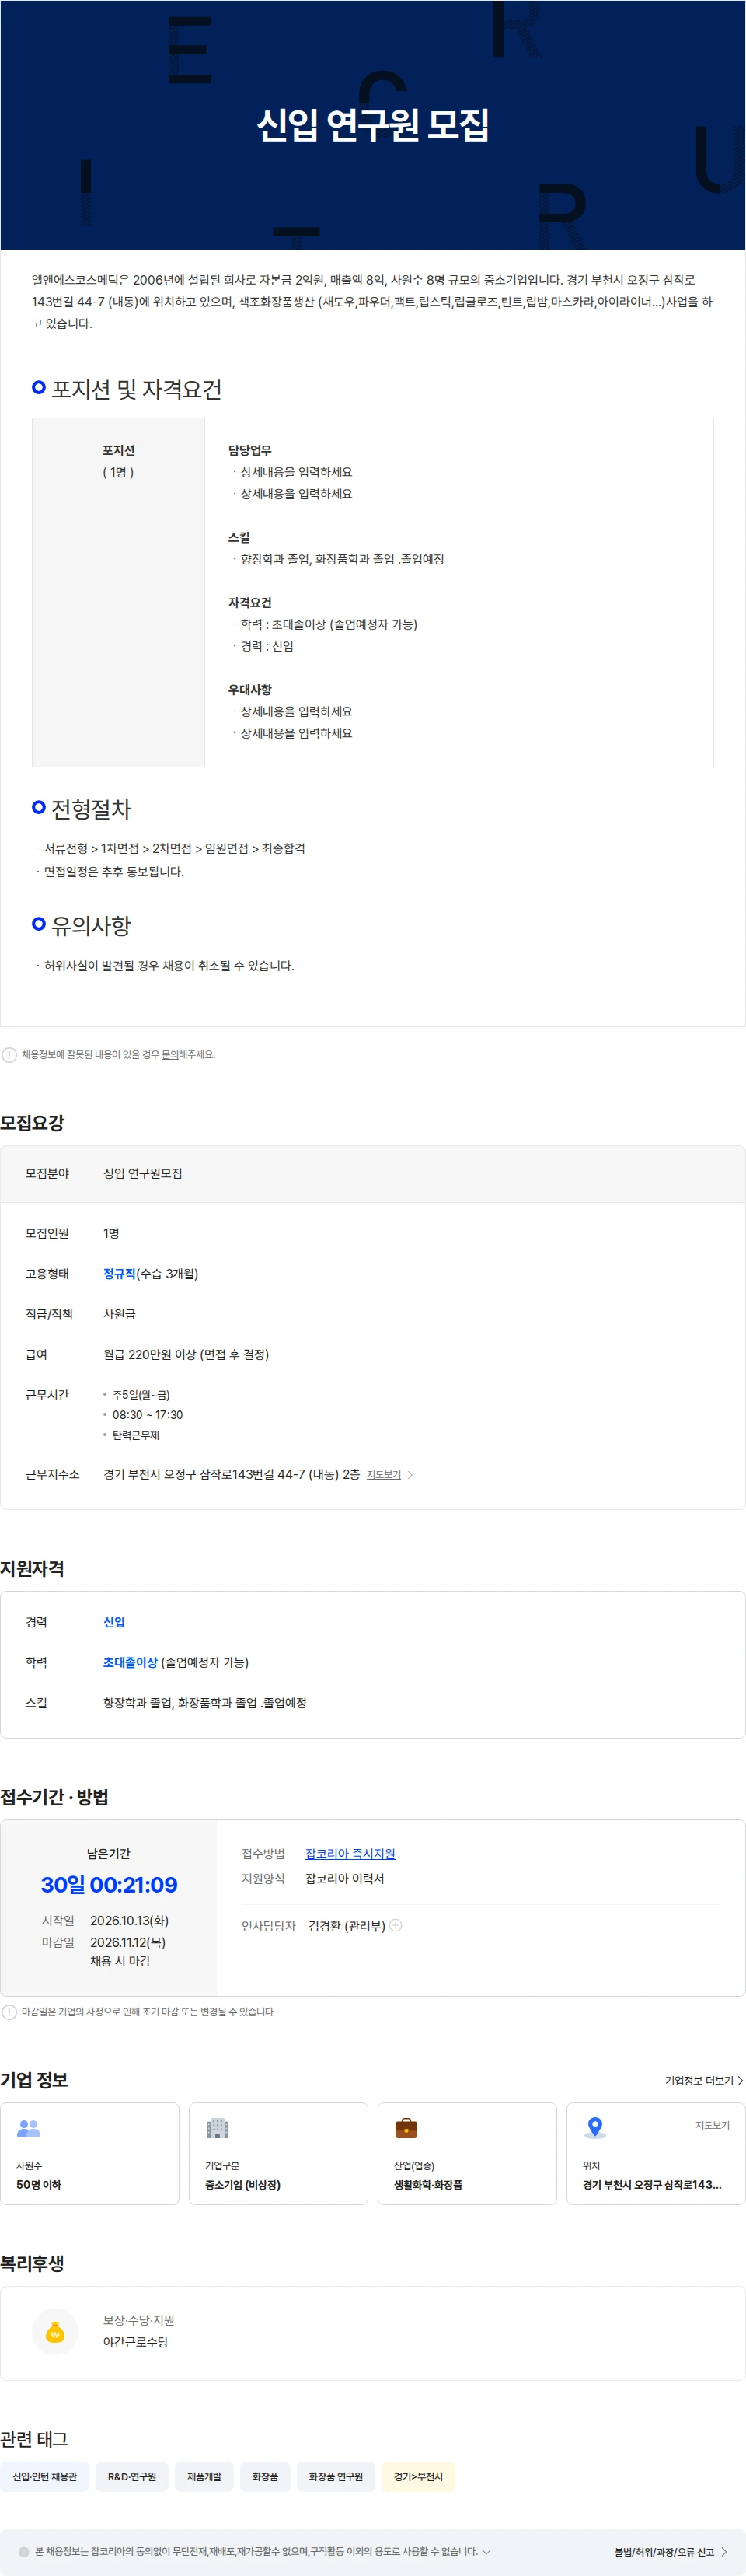Select the R&D·연구원 tag
This screenshot has height=2576, width=746.
click(x=132, y=2476)
